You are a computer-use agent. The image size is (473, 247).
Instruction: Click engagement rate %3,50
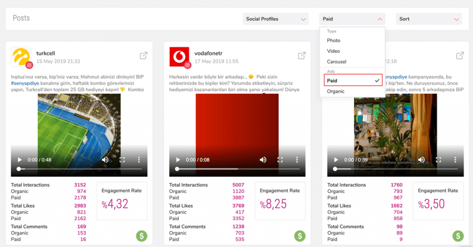coord(431,204)
